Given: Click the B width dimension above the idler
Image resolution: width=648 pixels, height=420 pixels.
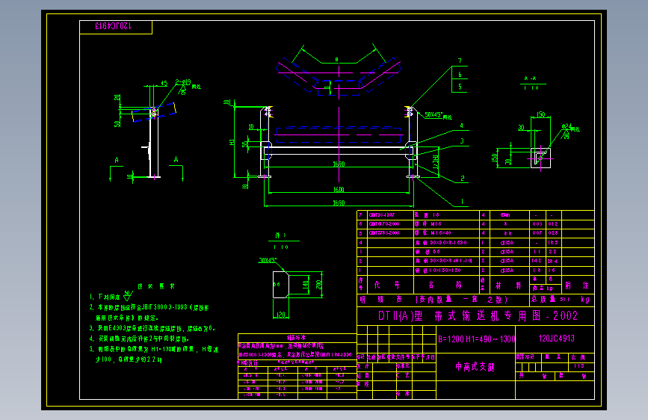Looking at the screenshot, I should [336, 60].
